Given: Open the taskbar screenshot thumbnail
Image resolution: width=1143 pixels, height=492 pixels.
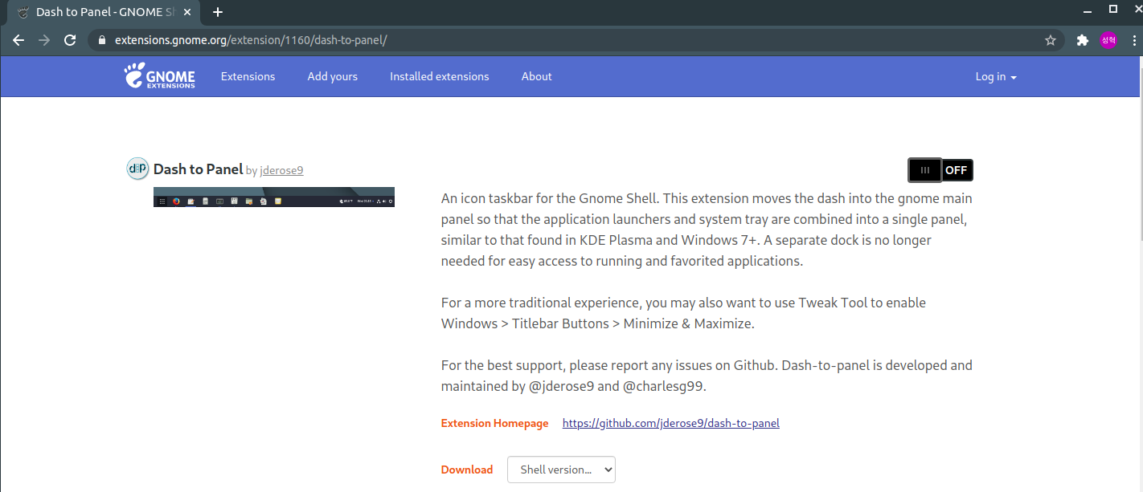Looking at the screenshot, I should pyautogui.click(x=274, y=197).
